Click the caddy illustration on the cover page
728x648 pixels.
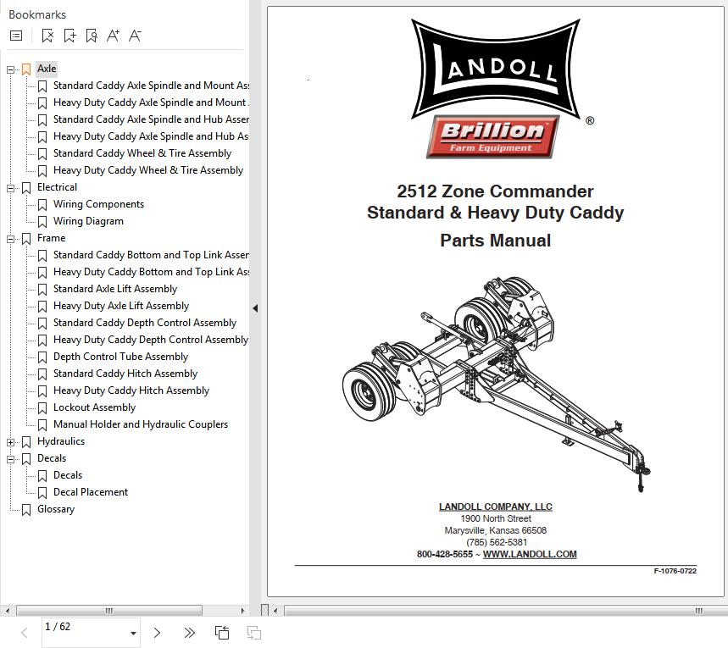click(x=497, y=384)
